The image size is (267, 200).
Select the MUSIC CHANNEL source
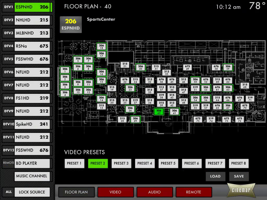[x=32, y=176]
